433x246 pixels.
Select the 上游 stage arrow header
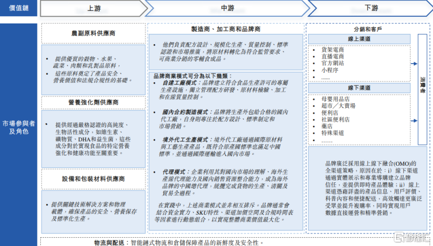pyautogui.click(x=93, y=8)
